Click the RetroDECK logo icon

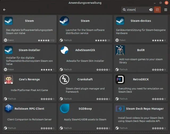coord(120,79)
